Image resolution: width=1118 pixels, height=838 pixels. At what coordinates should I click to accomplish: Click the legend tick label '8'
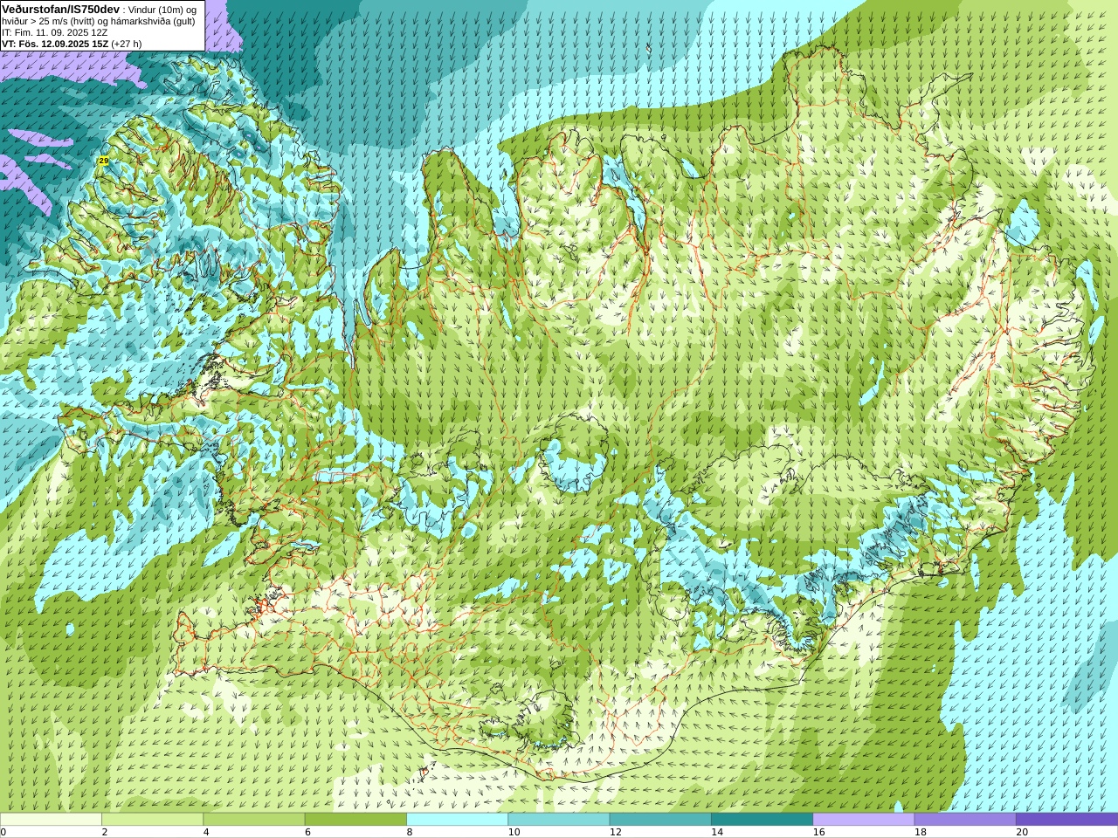pos(409,832)
